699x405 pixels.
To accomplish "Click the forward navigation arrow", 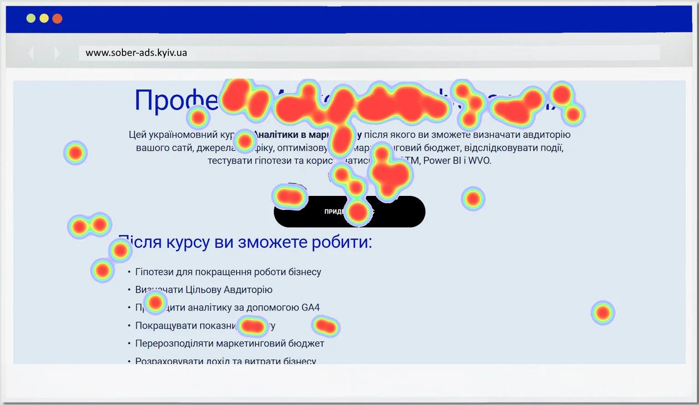I will [56, 53].
